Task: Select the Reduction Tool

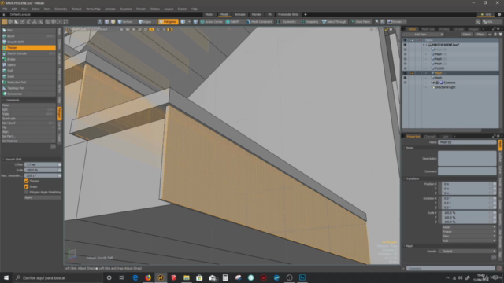Action: pos(28,82)
